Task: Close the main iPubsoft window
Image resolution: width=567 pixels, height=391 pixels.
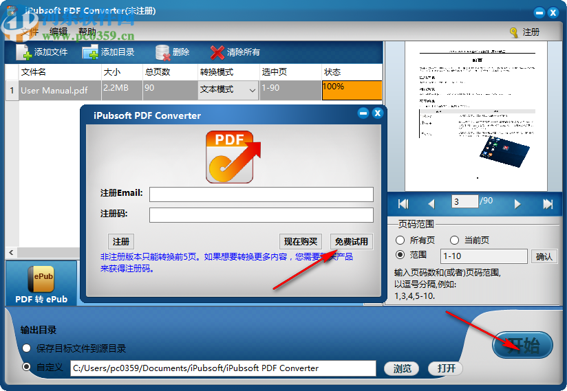Action: pyautogui.click(x=553, y=13)
